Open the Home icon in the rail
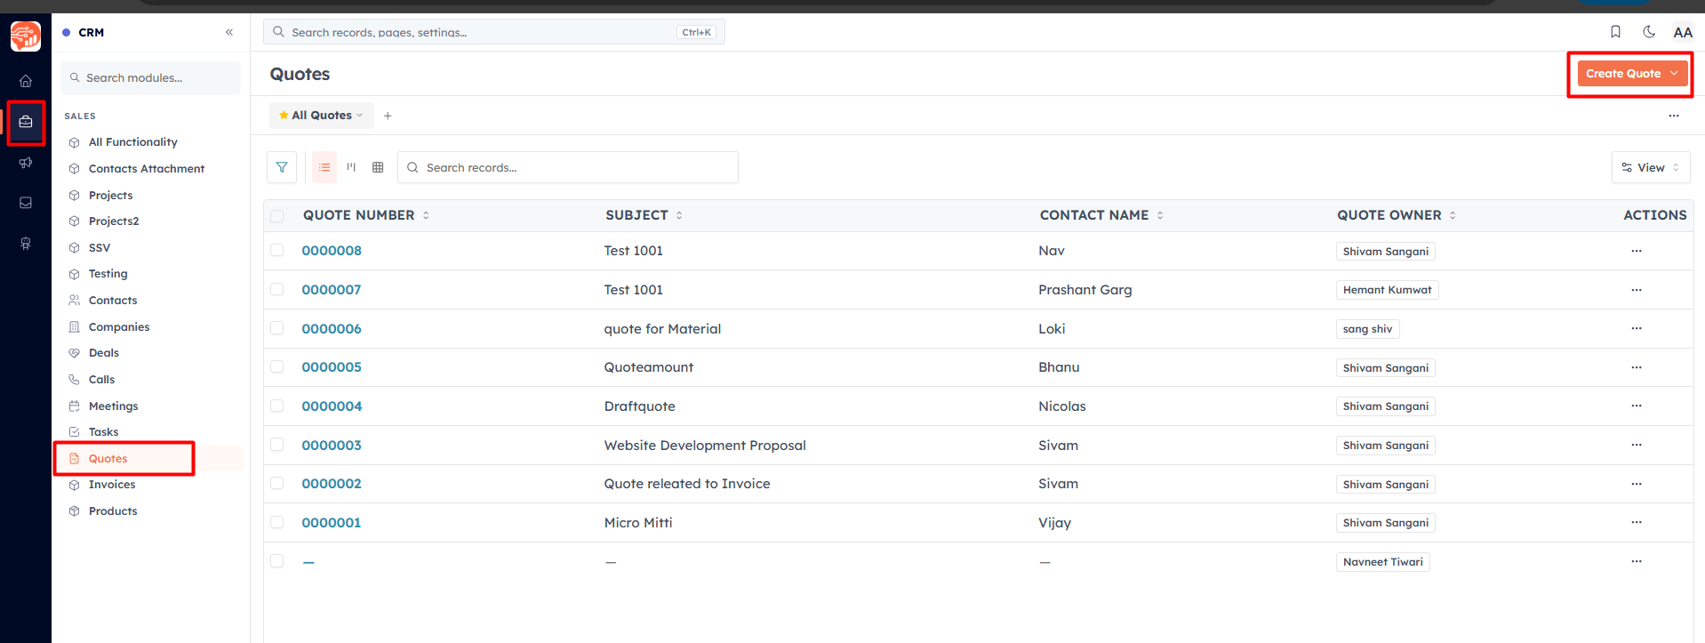 (26, 81)
